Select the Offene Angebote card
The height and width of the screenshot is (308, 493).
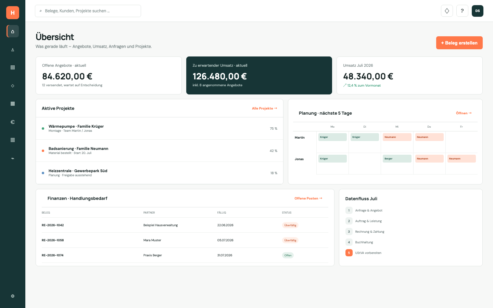(109, 75)
